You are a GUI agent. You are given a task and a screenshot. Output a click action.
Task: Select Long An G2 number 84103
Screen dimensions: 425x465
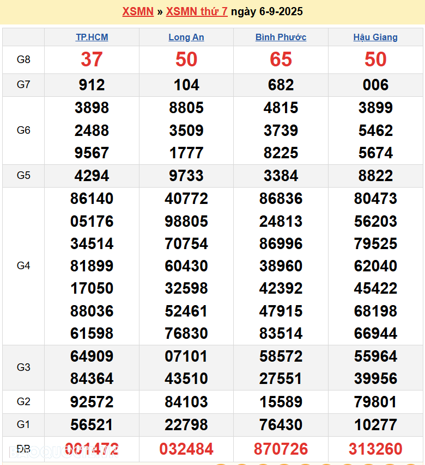186,402
